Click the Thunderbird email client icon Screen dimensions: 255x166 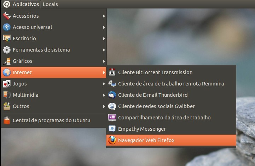(x=112, y=95)
